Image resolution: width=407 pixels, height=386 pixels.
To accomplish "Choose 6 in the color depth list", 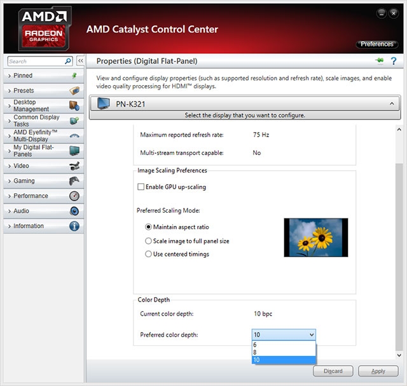I will pyautogui.click(x=284, y=345).
